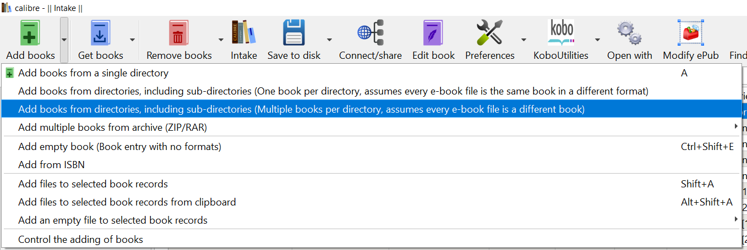Open Control the adding of books

coord(80,240)
